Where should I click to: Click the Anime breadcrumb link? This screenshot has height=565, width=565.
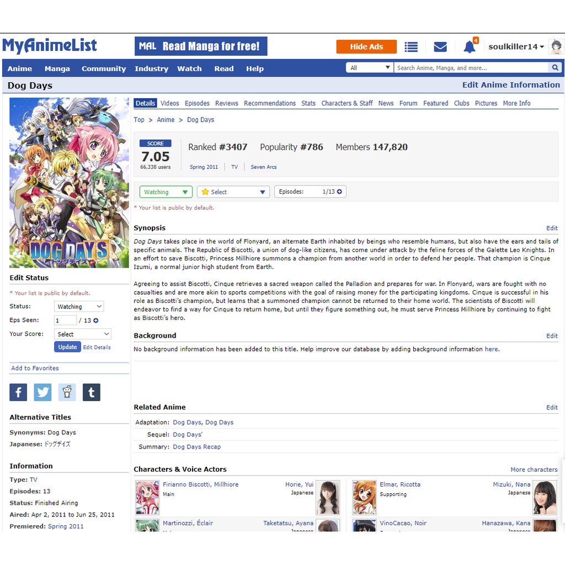166,120
